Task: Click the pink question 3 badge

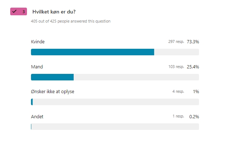Action: pyautogui.click(x=19, y=12)
